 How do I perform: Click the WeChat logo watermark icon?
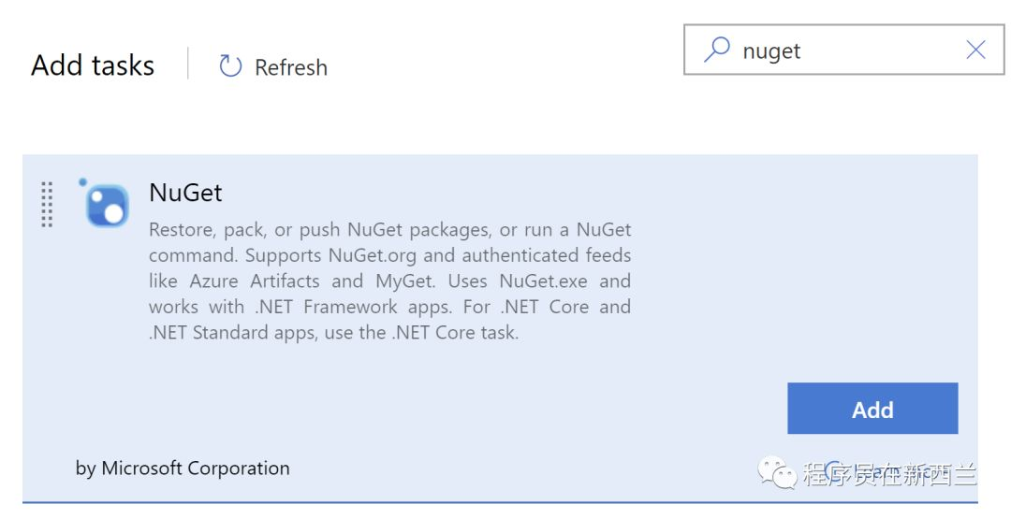click(x=777, y=472)
